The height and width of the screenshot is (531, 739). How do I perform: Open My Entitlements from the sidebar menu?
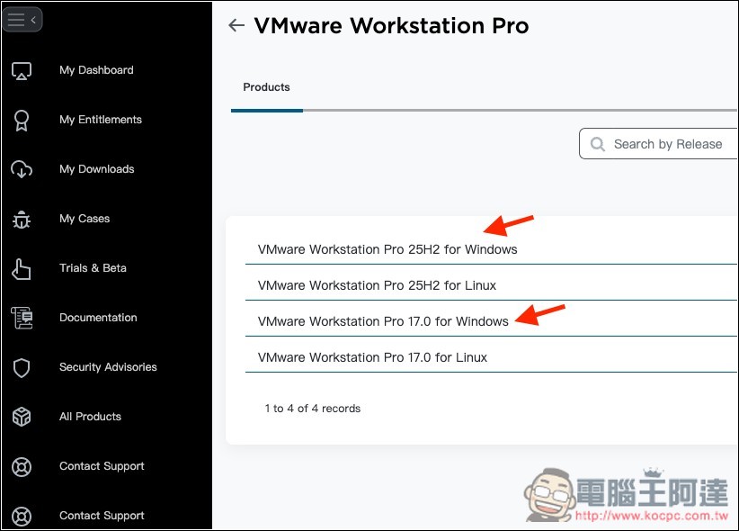pos(100,119)
